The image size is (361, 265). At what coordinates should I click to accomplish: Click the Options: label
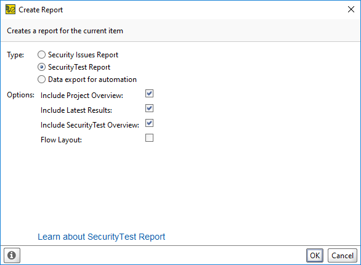21,95
